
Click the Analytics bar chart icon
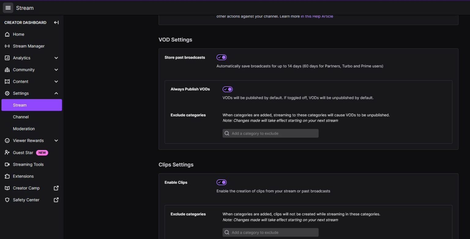(x=7, y=58)
